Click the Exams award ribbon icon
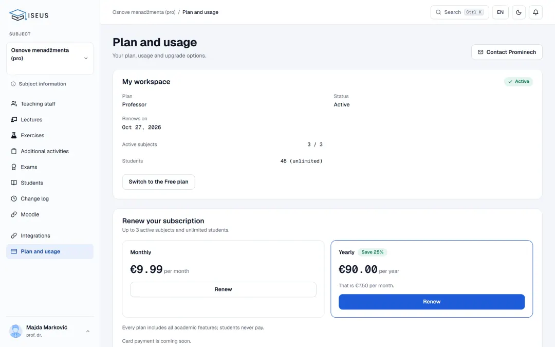555x347 pixels. coord(14,167)
